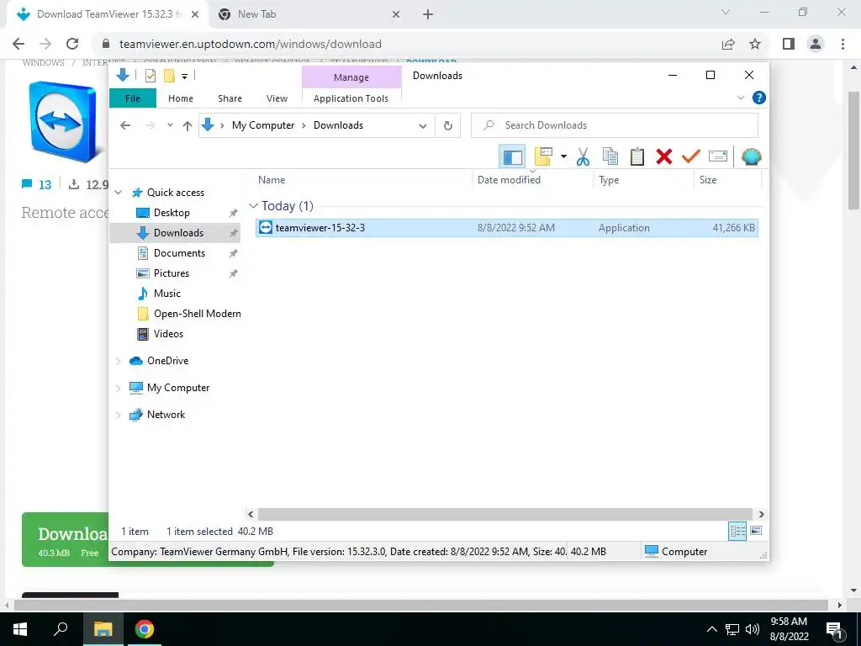
Task: Click the blue Help question mark
Action: [759, 98]
